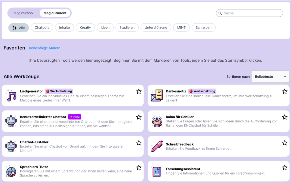Click the Raina für Schüler unicorn icon
The width and height of the screenshot is (291, 183).
pos(157,121)
